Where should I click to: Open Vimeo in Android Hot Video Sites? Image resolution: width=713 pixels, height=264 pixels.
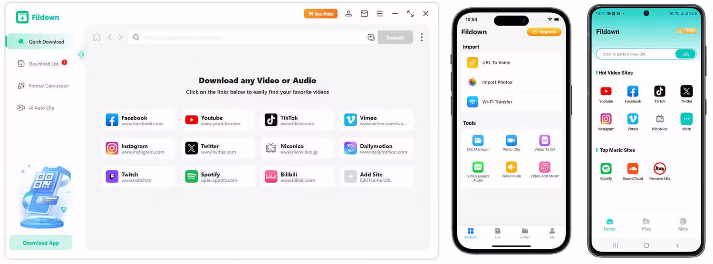pyautogui.click(x=633, y=122)
